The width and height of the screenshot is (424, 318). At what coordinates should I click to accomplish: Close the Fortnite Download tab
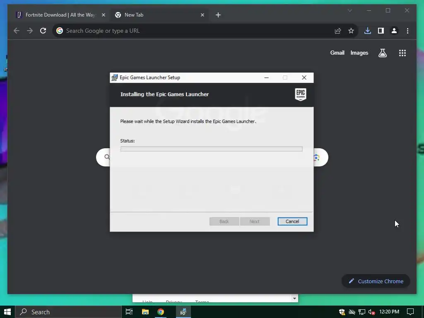click(103, 15)
